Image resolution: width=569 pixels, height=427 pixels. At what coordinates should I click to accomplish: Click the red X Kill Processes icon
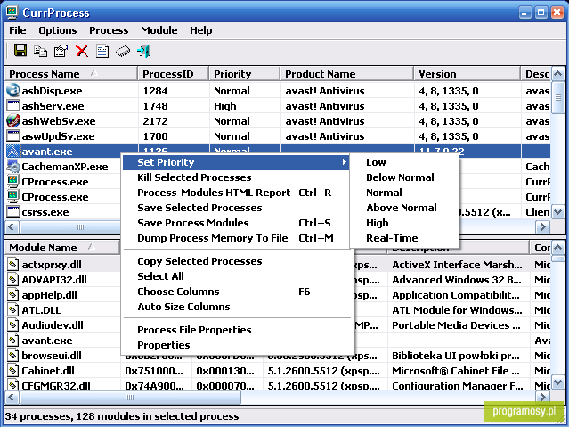[82, 51]
